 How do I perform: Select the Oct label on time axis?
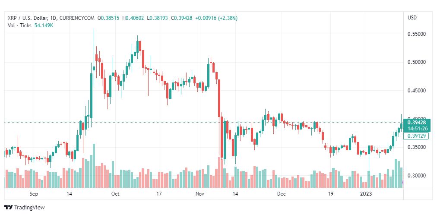click(115, 194)
